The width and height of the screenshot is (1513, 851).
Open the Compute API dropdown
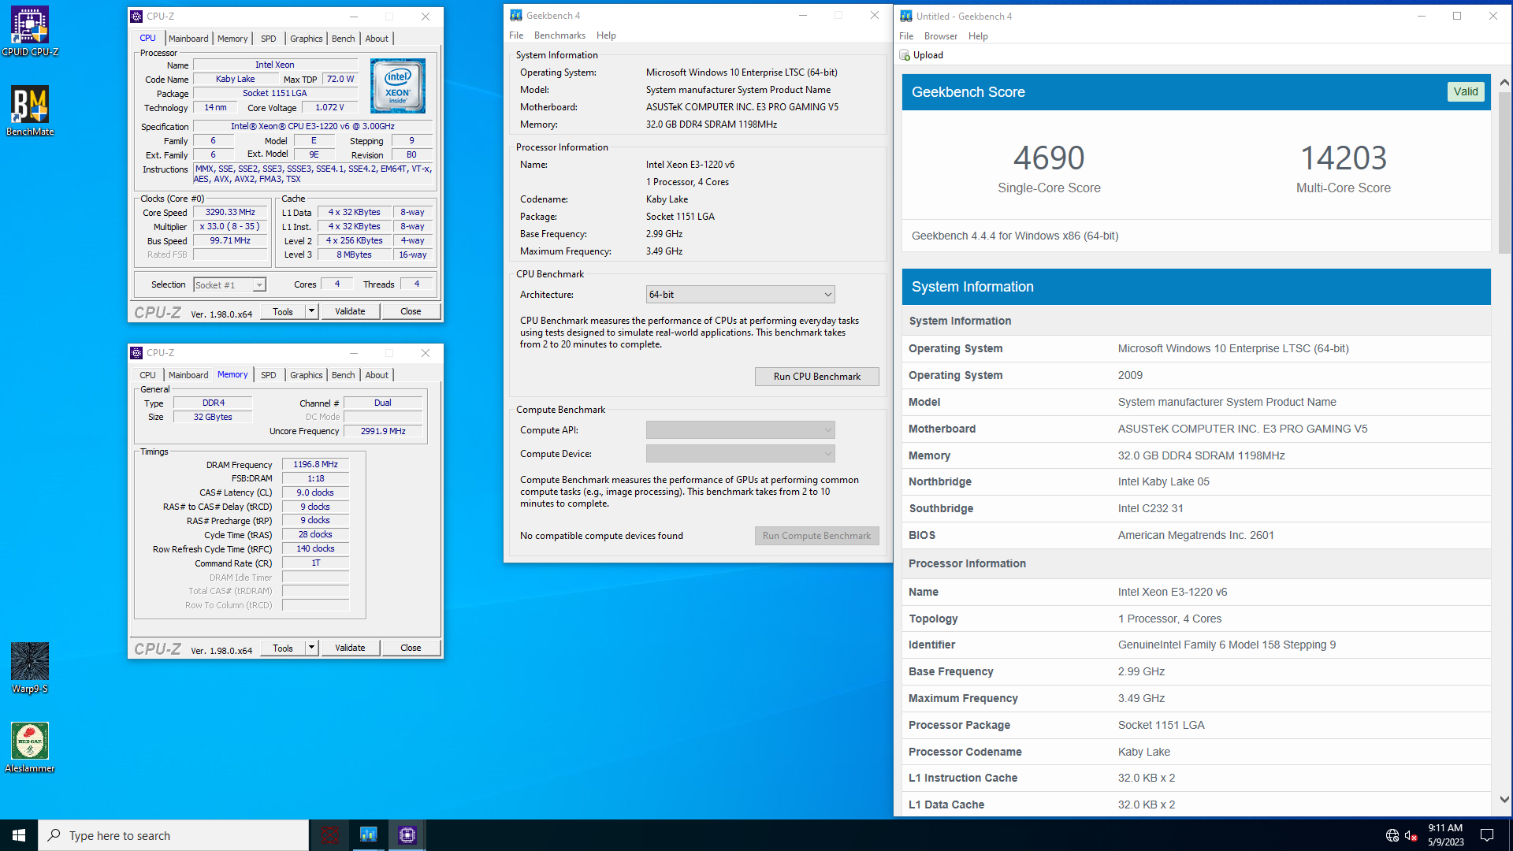(740, 430)
